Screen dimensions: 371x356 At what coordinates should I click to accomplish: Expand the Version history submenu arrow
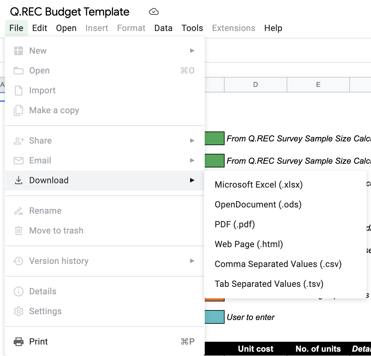[x=192, y=261]
